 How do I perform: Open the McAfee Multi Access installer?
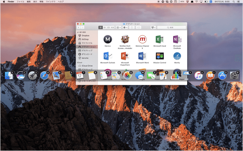(125, 39)
